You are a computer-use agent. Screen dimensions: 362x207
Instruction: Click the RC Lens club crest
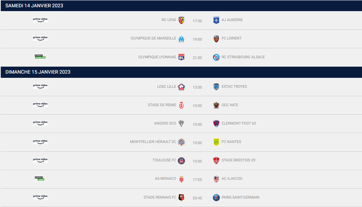pos(182,20)
